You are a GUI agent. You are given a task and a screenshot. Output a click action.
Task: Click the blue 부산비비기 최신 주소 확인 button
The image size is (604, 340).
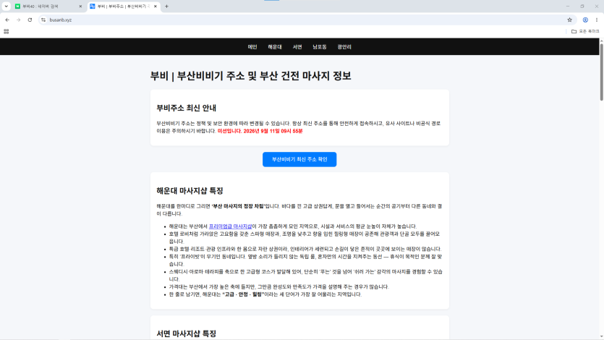pos(299,159)
